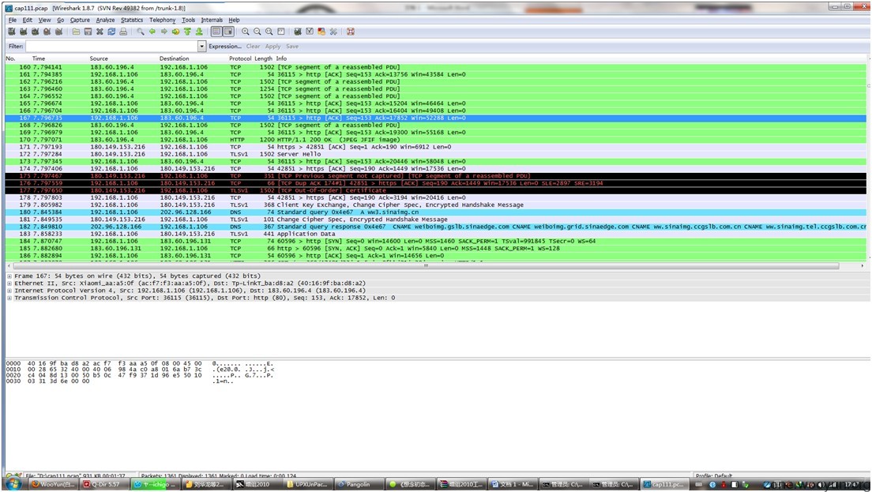Expand the Frame 167 tree node

9,276
